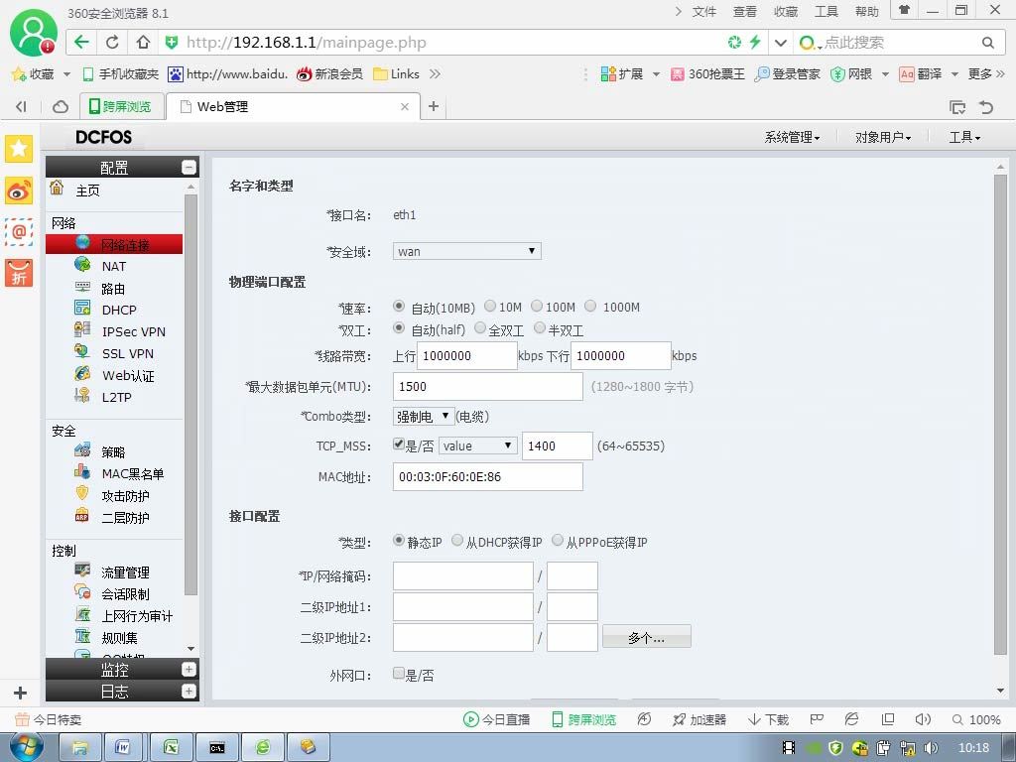Open the Combo类型 强制电 dropdown
This screenshot has height=762, width=1016.
point(424,417)
